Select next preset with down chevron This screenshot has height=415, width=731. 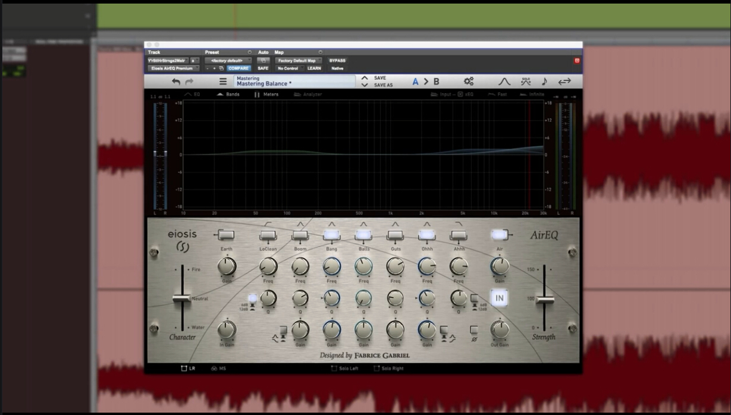365,85
